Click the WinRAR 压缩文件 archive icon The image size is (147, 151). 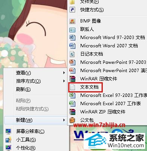pos(72,79)
